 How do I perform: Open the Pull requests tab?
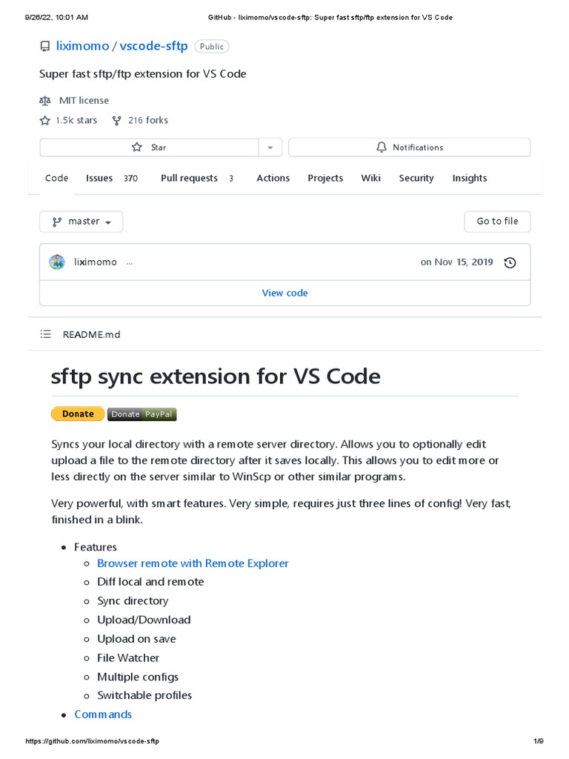189,178
